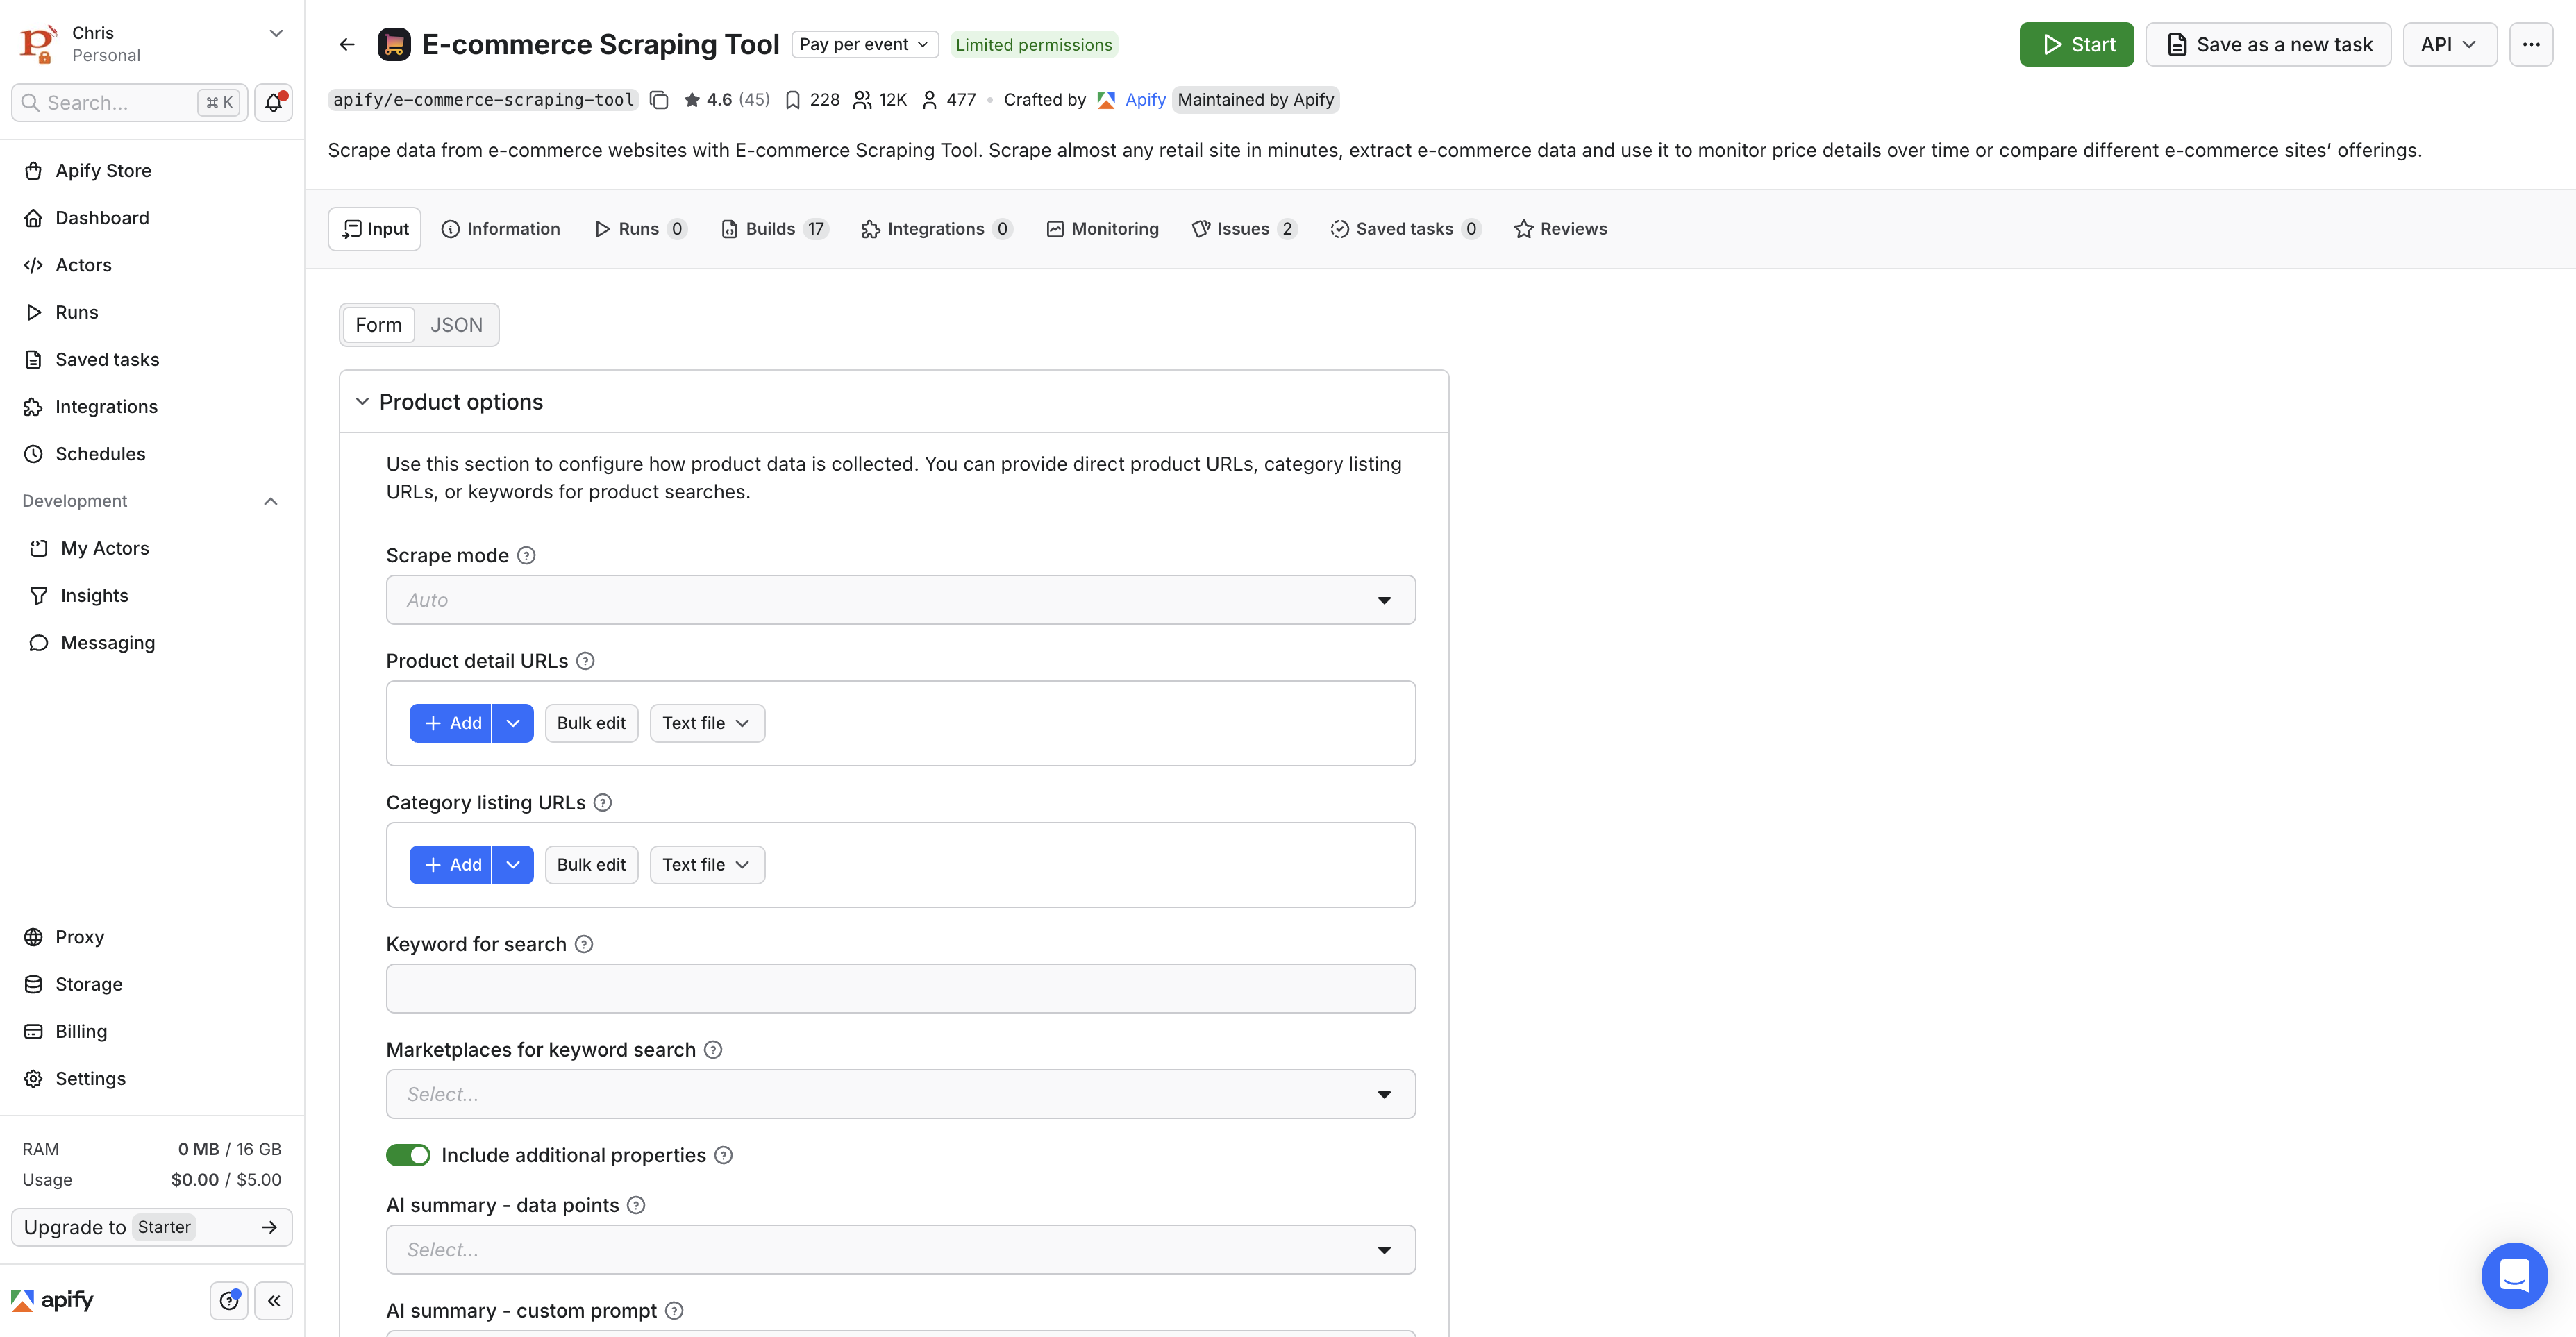Show help for Marketplaces for keyword search
The image size is (2576, 1337).
tap(713, 1050)
